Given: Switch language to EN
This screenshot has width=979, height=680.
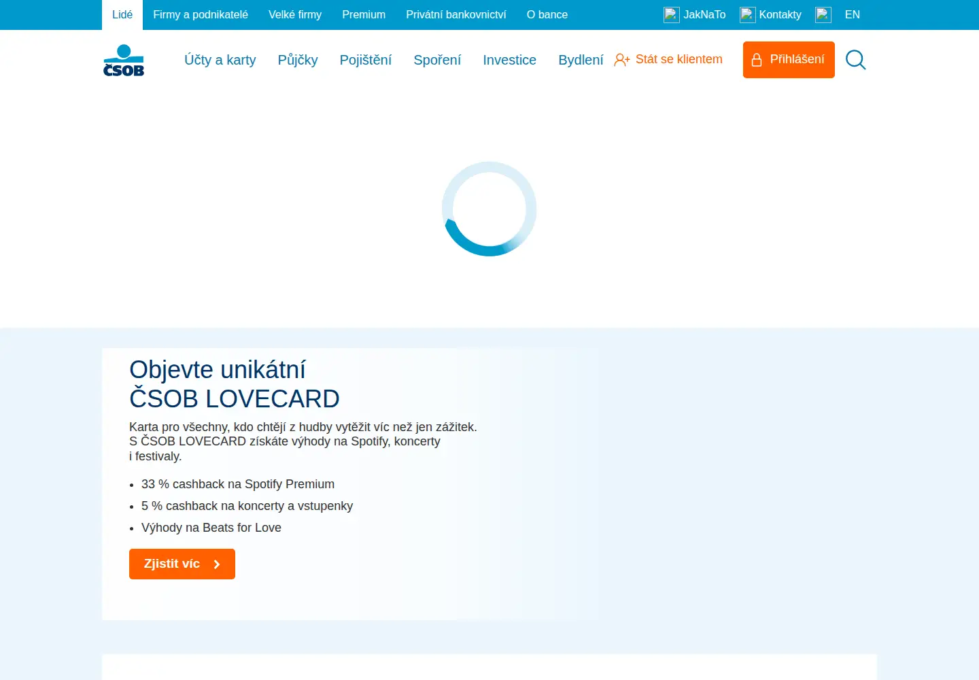Looking at the screenshot, I should [x=853, y=15].
